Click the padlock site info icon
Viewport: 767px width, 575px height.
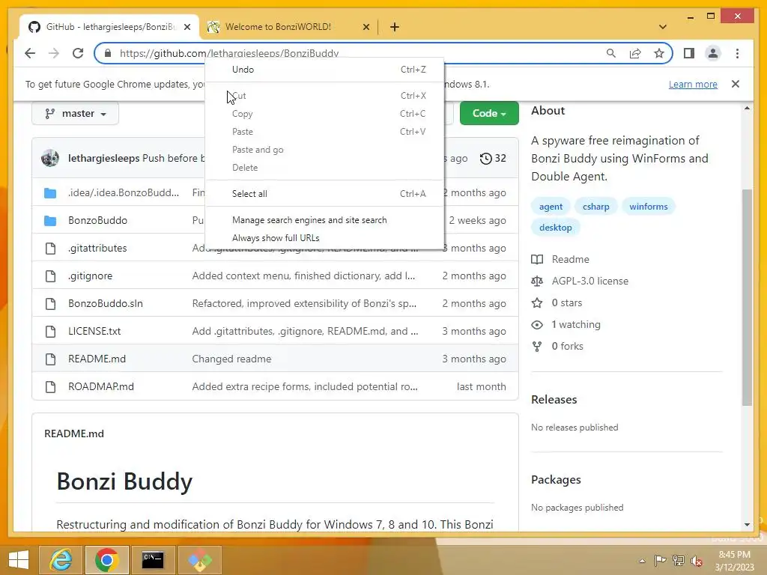pos(108,53)
